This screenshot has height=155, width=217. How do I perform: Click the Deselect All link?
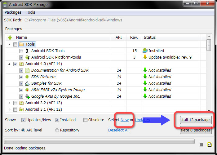119,130
